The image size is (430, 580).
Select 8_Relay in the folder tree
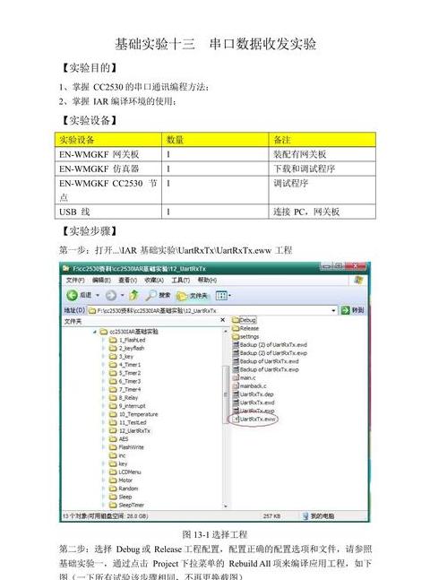(x=124, y=398)
